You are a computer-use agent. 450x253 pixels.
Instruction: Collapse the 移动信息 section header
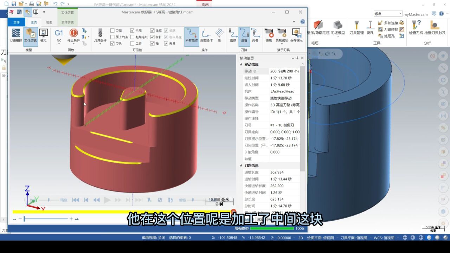coord(250,64)
